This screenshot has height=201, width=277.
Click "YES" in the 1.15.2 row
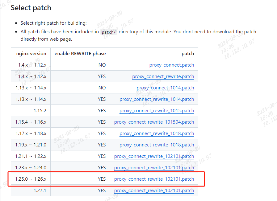click(102, 111)
